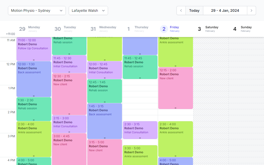Grab resize handle of Thursday 2:30 - 3:15 Initial Consultation
The image size is (264, 165).
coord(140,138)
